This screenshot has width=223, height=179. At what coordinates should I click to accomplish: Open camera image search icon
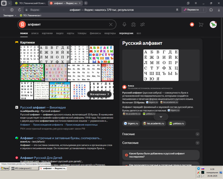click(133, 25)
